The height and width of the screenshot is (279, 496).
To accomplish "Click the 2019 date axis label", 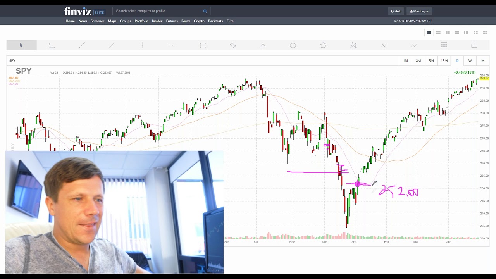I will pos(354,242).
